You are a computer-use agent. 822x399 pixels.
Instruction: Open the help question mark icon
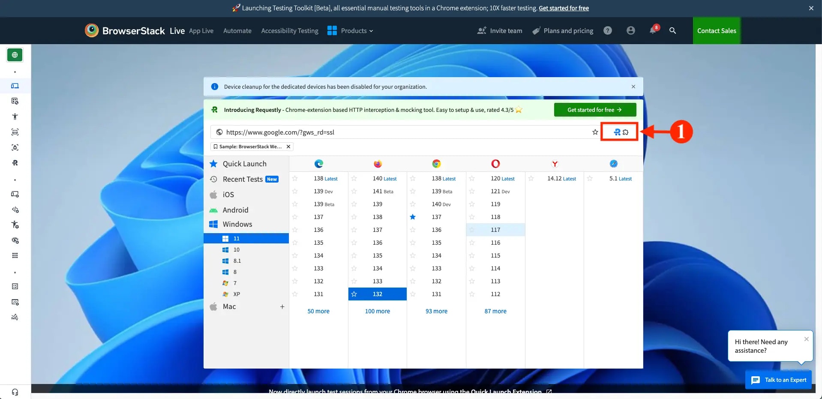click(x=608, y=30)
